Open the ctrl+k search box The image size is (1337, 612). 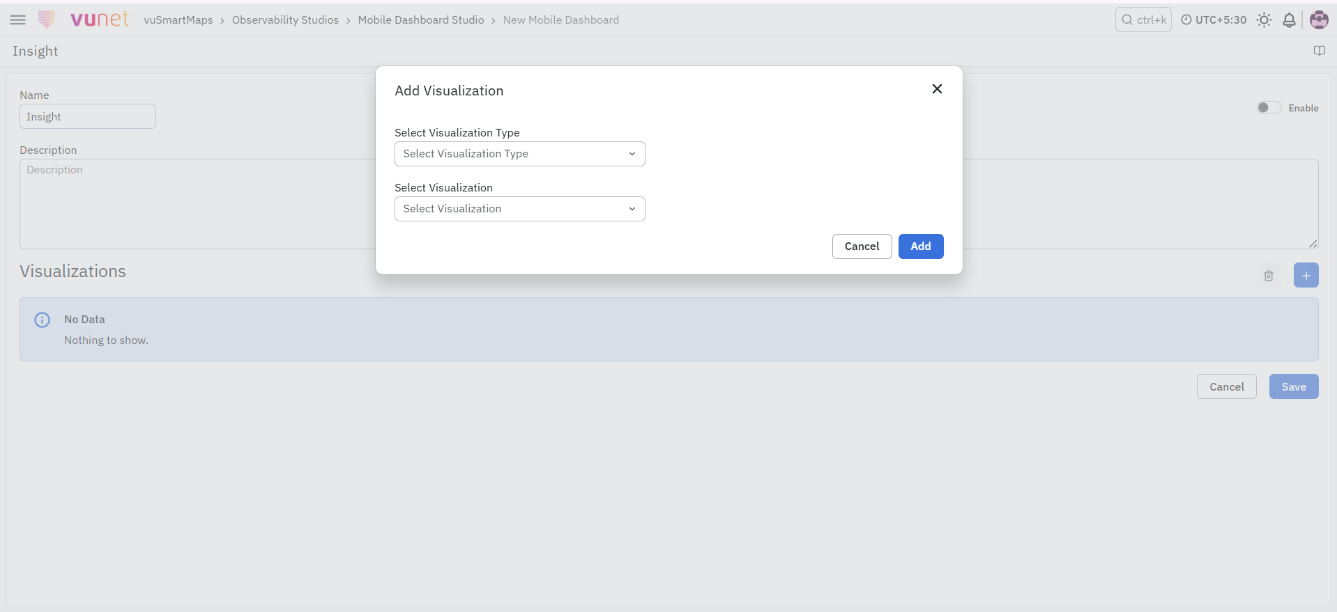coord(1143,20)
